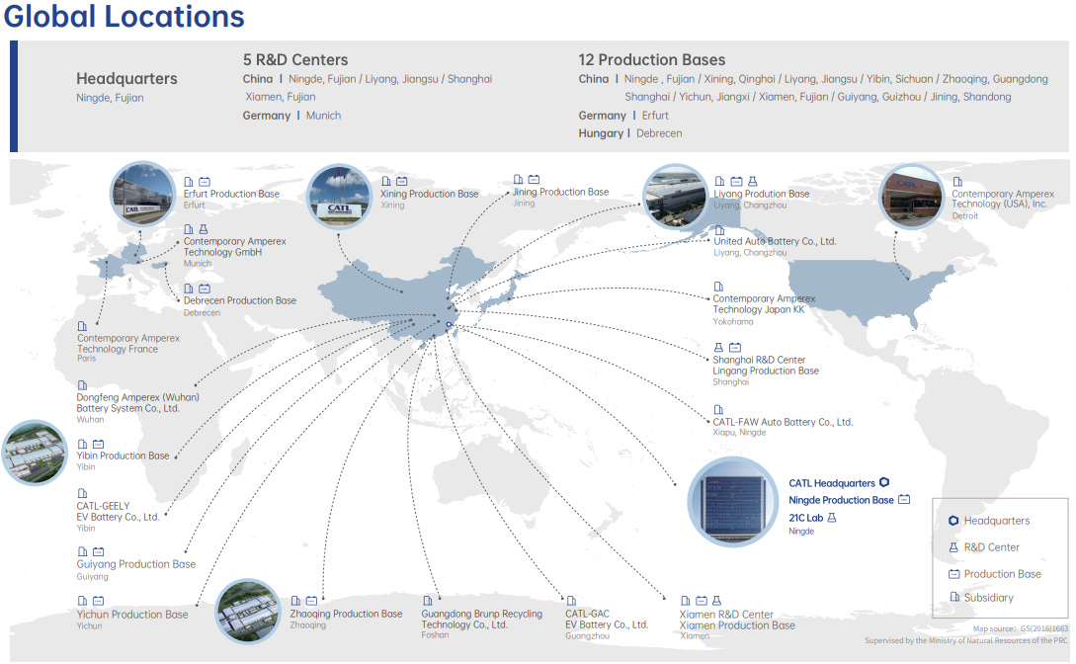This screenshot has width=1076, height=664.
Task: Open the Erfurt Production Base circular photo
Action: [x=143, y=194]
